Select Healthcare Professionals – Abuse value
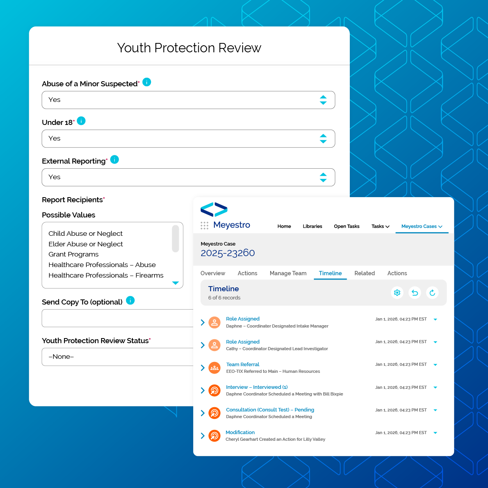The image size is (488, 488). pos(102,265)
